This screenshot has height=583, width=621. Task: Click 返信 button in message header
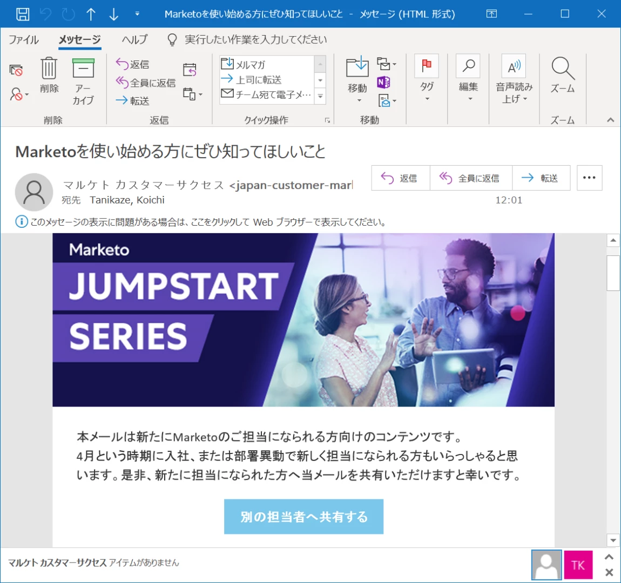(400, 178)
